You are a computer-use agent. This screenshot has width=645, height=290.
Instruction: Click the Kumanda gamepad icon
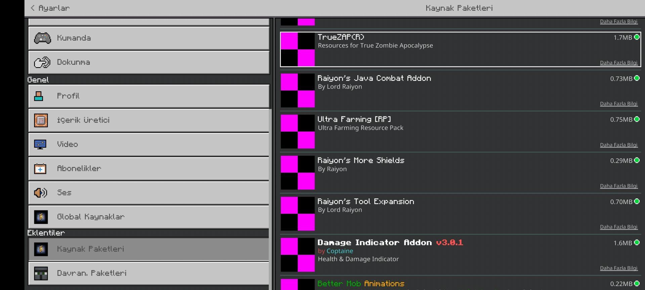tap(42, 38)
